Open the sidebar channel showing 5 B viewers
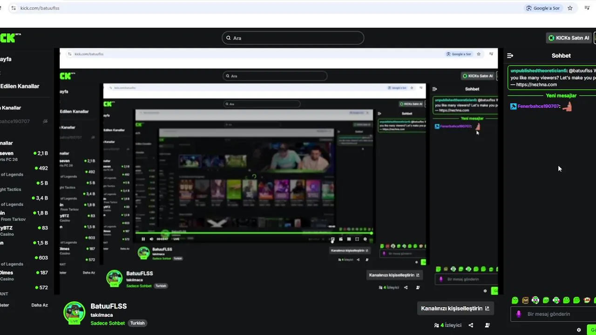Viewport: 596px width, 335px height. click(24, 186)
